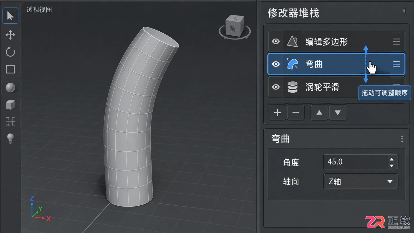
Task: Click the blue 弯曲 bend icon
Action: click(292, 64)
